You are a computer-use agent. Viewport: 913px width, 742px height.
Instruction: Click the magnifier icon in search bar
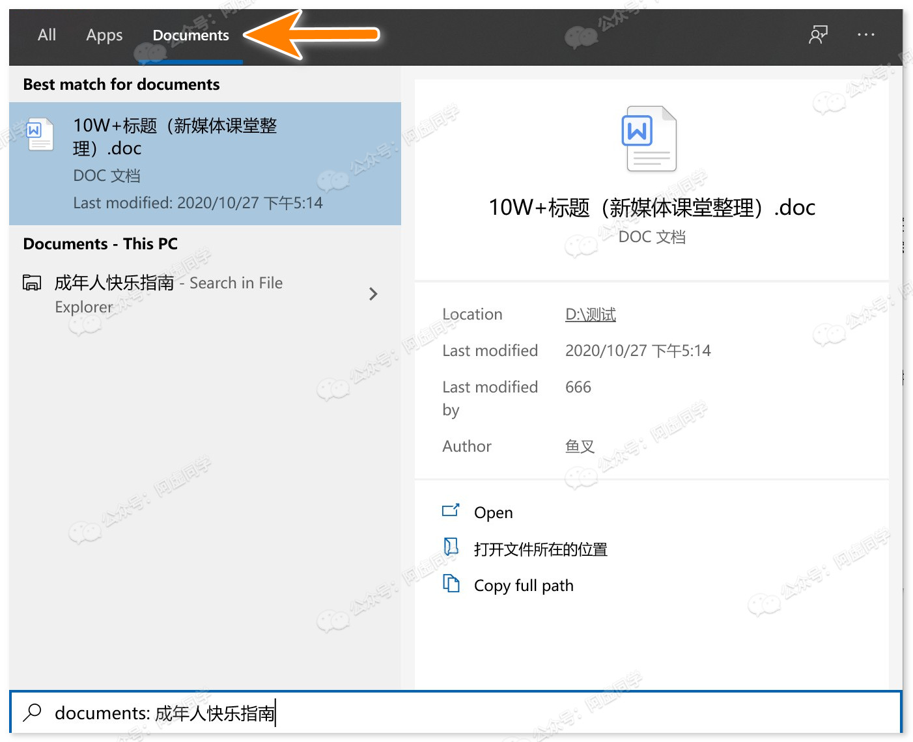pos(32,713)
